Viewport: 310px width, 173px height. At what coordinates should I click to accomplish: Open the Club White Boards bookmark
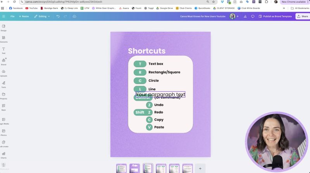tap(249, 8)
